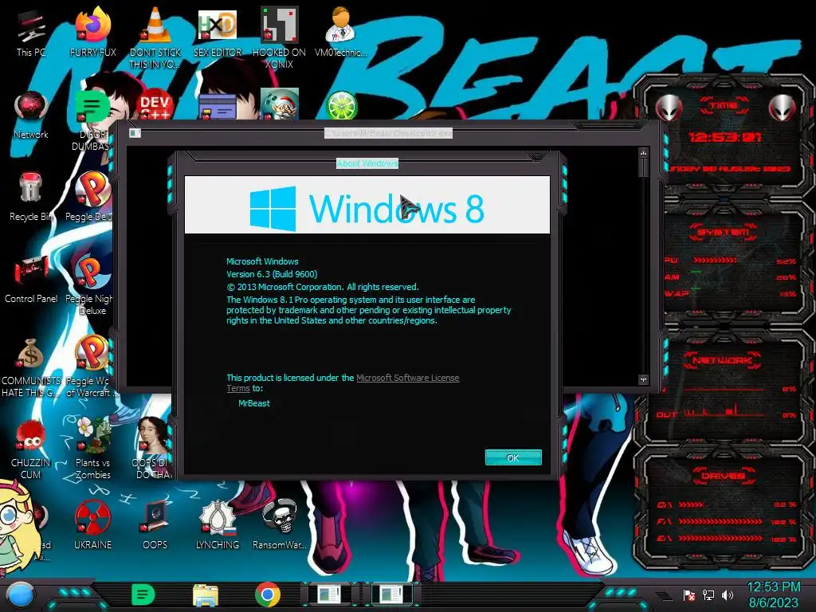Open the COMMUNISTS HATE THIS money bag icon
This screenshot has width=816, height=612.
coord(31,367)
